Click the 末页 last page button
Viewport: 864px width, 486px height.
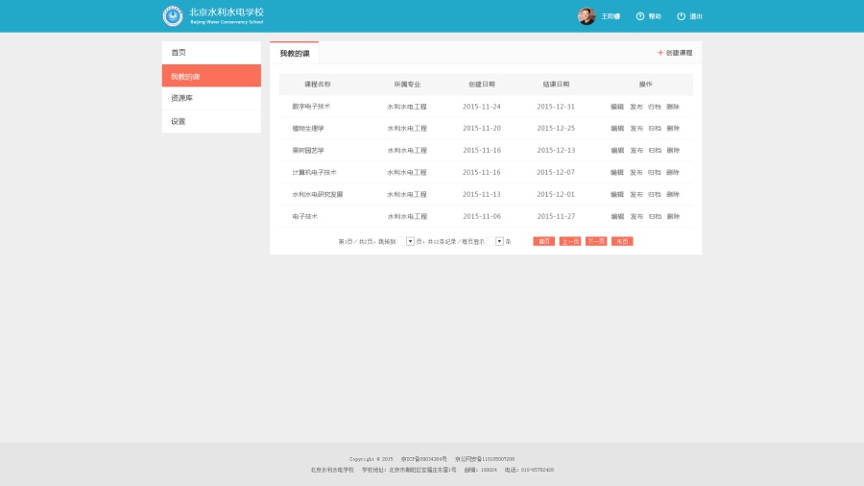click(x=622, y=241)
